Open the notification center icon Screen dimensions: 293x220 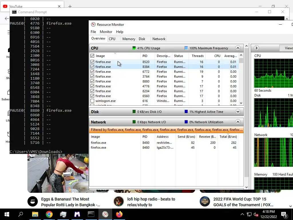284,214
